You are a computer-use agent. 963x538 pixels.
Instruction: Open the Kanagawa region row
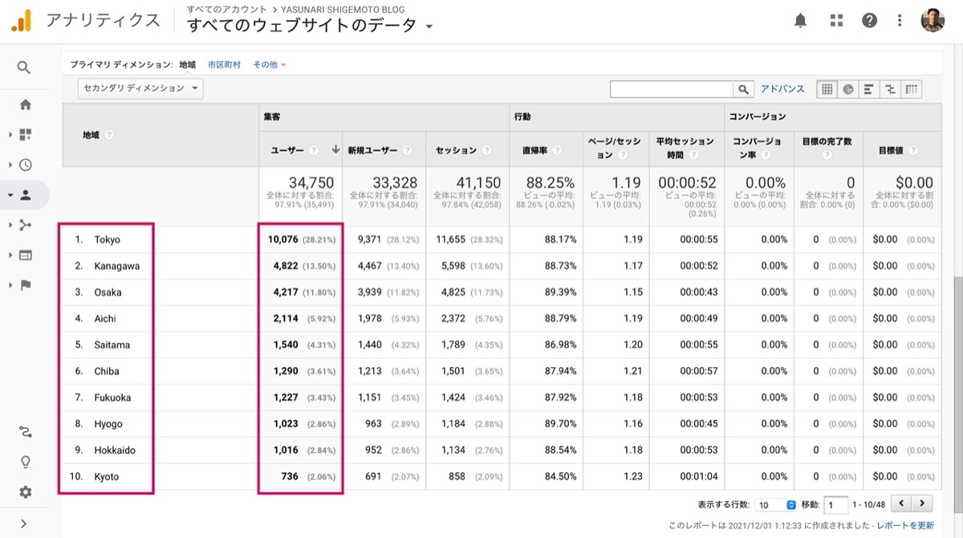point(117,266)
